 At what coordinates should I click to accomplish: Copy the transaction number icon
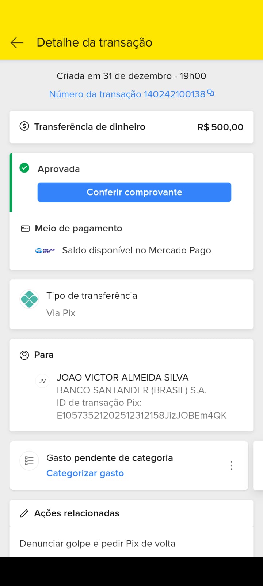pyautogui.click(x=211, y=93)
